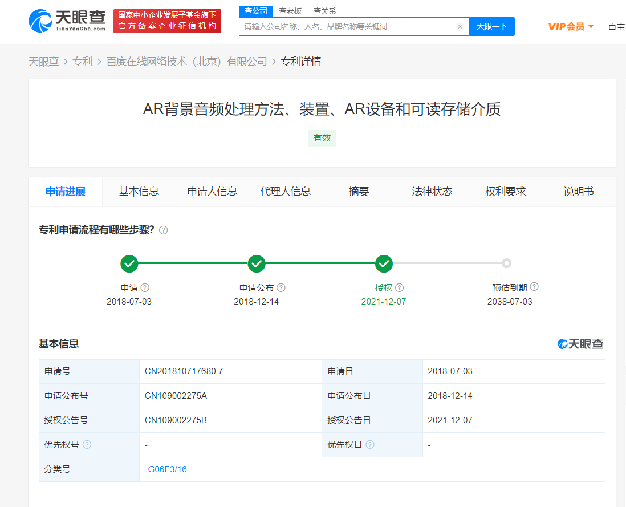Click the red 官方备案企业征信机构 banner
The width and height of the screenshot is (626, 507).
tap(167, 21)
